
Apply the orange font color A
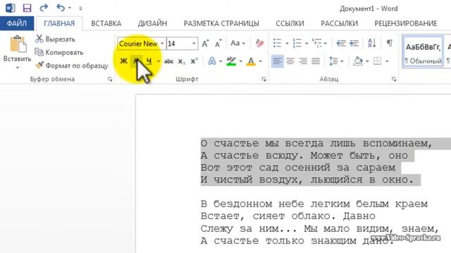pyautogui.click(x=251, y=61)
